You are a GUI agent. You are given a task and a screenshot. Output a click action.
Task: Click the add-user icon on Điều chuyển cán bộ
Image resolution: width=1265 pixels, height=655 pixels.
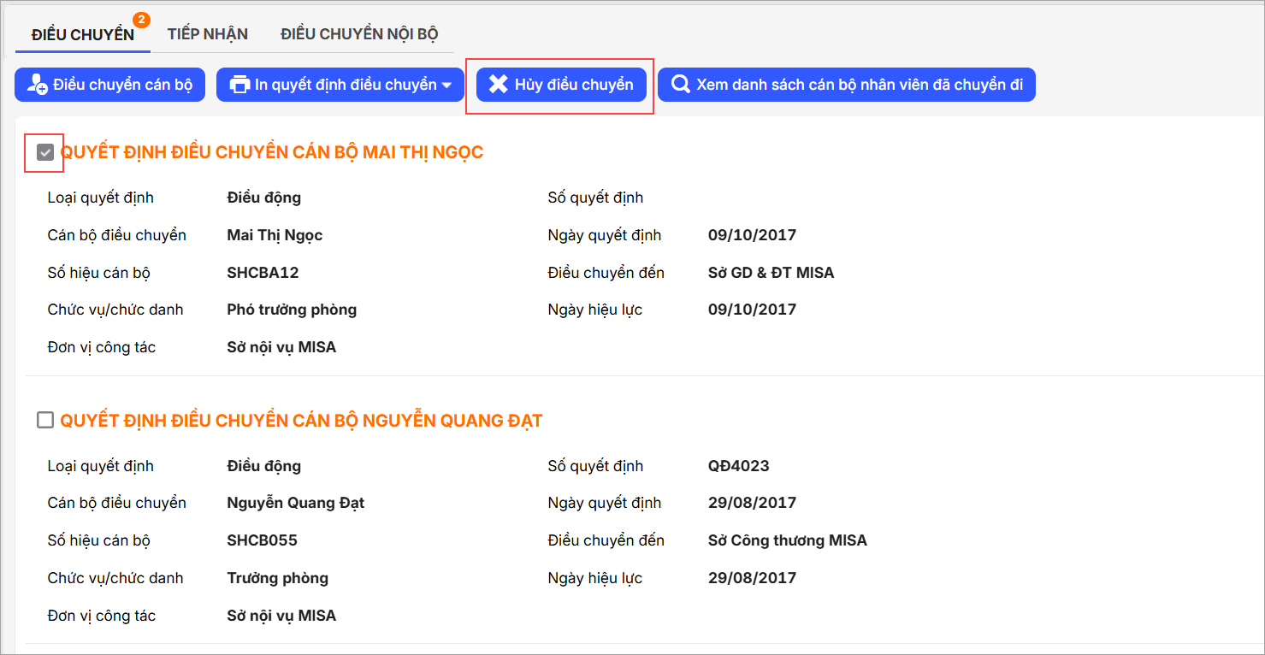click(38, 85)
